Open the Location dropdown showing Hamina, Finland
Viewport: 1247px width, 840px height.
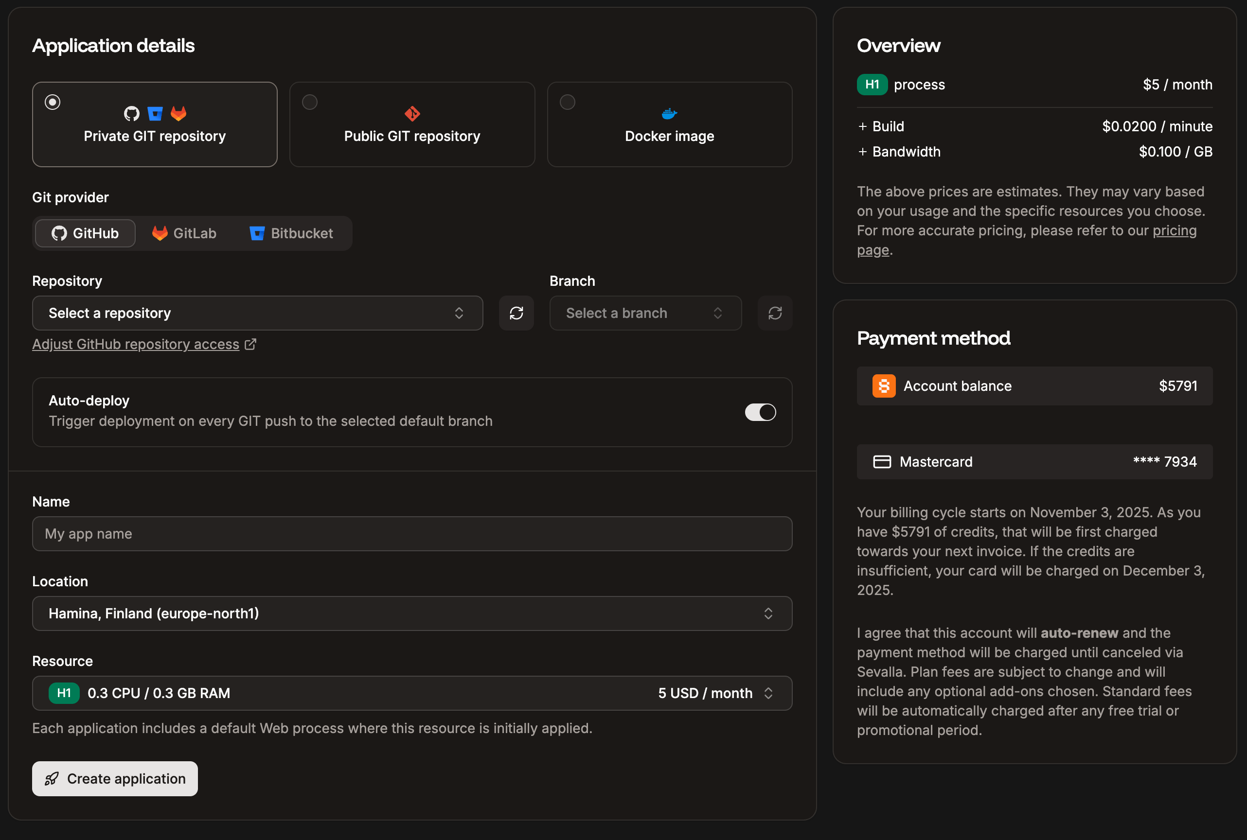412,613
